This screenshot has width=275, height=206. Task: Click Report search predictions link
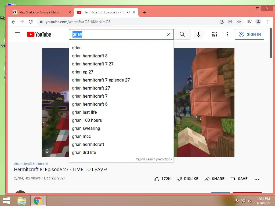point(154,159)
